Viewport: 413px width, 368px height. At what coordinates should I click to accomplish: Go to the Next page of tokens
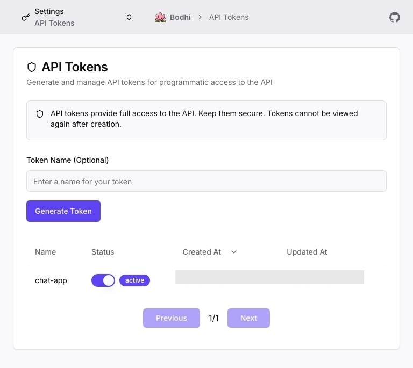[248, 318]
